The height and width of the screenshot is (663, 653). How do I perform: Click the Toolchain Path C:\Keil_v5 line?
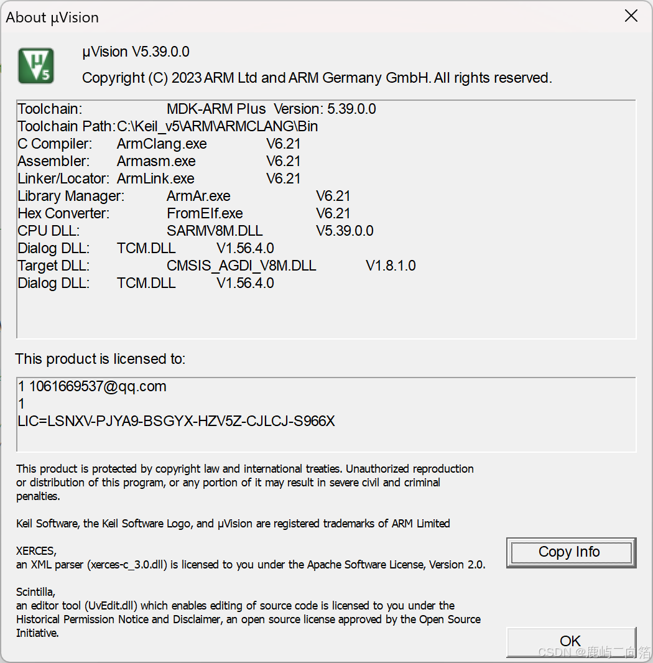(x=167, y=126)
